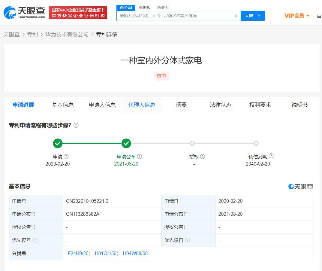
Task: Open help icon beside 专利申请流程有哪些步骤
Action: (x=76, y=125)
